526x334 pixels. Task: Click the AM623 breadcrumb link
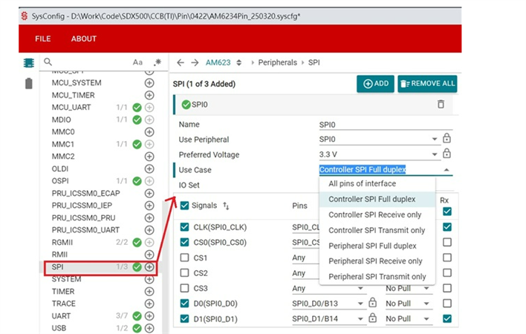click(218, 62)
